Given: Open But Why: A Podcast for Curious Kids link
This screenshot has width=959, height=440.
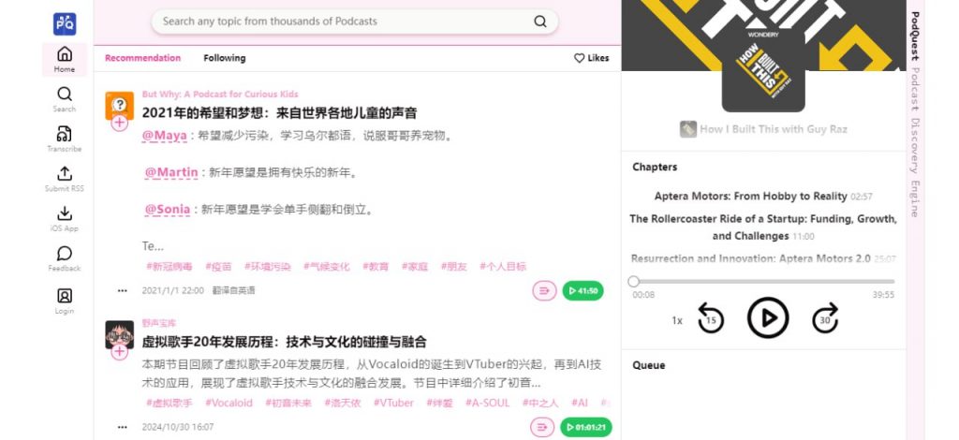Looking at the screenshot, I should [220, 95].
